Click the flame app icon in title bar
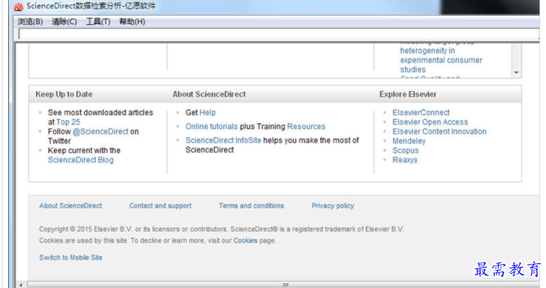The height and width of the screenshot is (288, 546). tap(18, 6)
